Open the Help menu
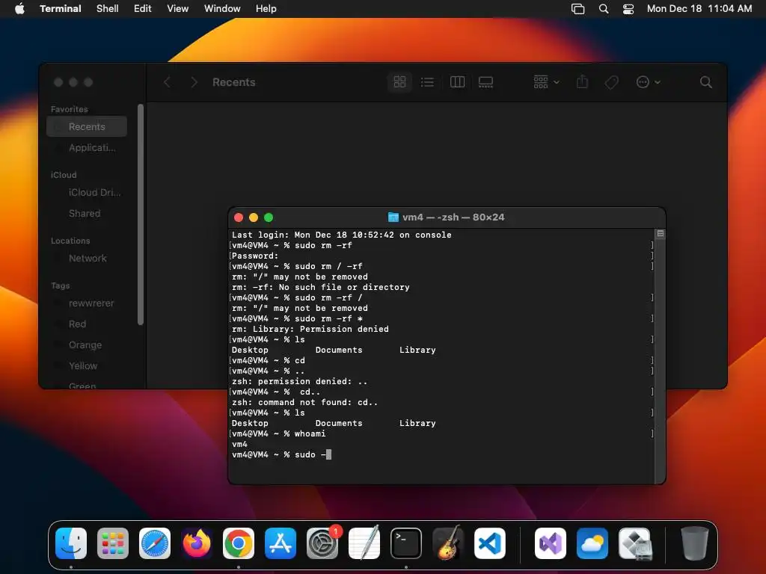This screenshot has width=766, height=574. coord(266,9)
